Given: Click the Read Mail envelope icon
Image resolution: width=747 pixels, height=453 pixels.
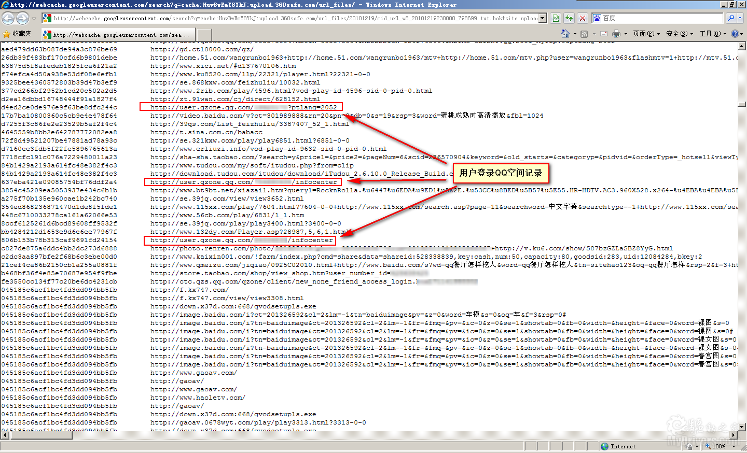Looking at the screenshot, I should coord(604,34).
